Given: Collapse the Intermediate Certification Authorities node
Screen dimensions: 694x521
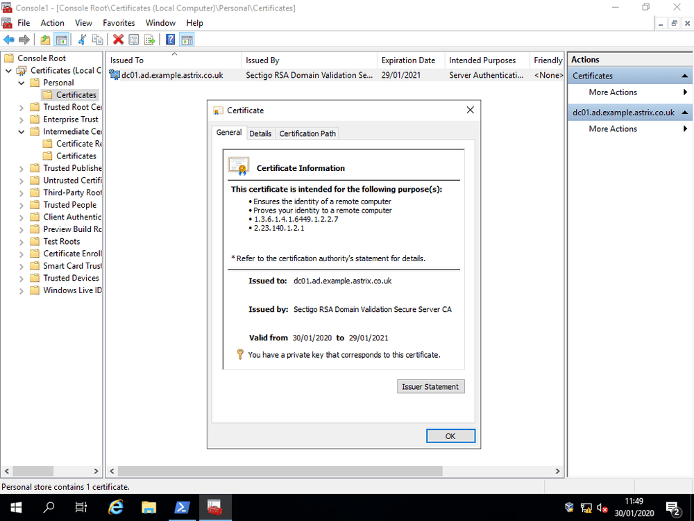Looking at the screenshot, I should tap(21, 131).
